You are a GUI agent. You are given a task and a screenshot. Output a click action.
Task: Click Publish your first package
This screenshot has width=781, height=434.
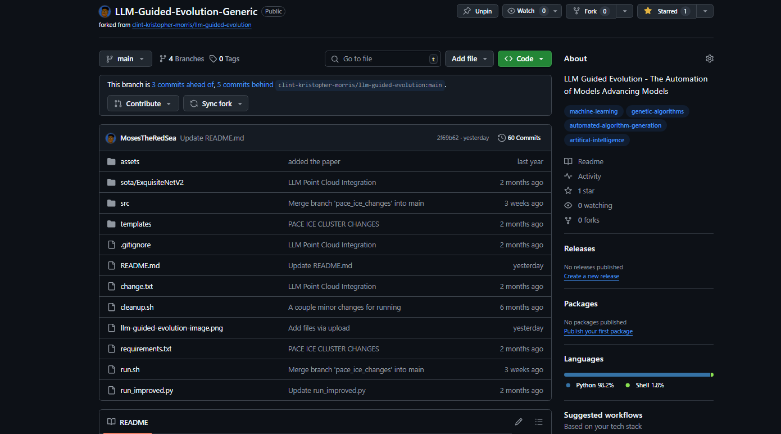point(598,332)
